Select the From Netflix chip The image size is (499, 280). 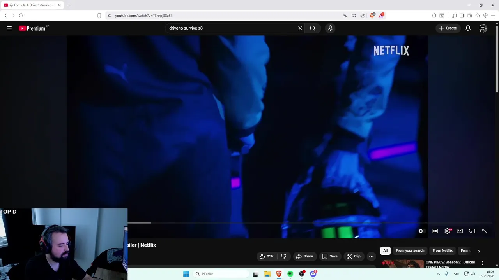pyautogui.click(x=442, y=250)
